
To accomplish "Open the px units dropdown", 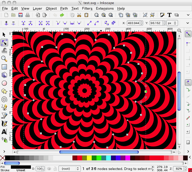I will [172, 23].
